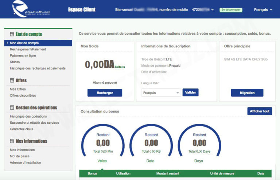Click the Type de télécom:LTE text
Image resolution: width=280 pixels, height=180 pixels.
(x=156, y=60)
